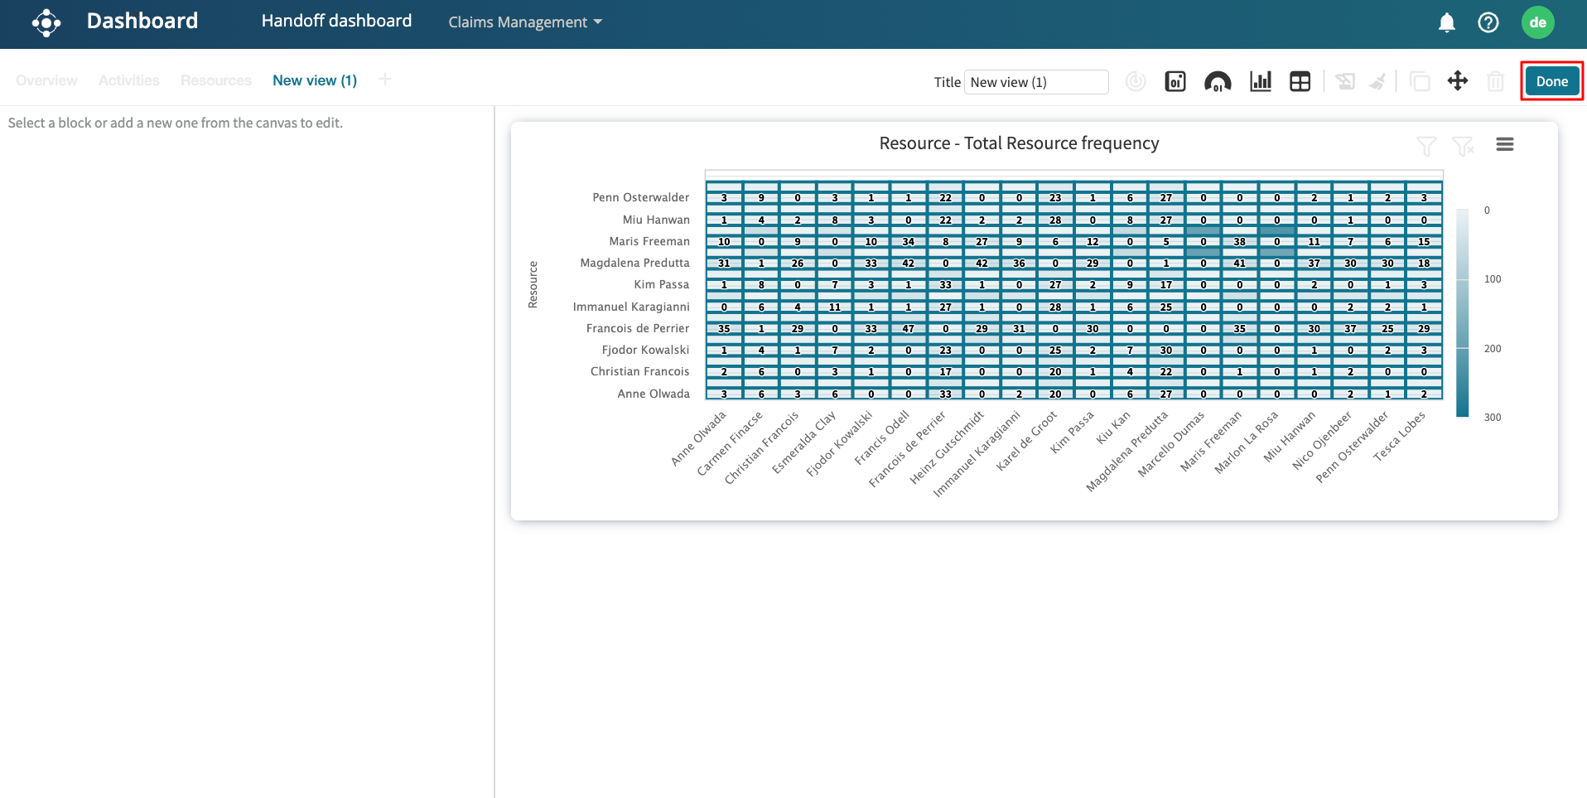Add a KPI number block
This screenshot has height=798, width=1587.
click(1175, 81)
